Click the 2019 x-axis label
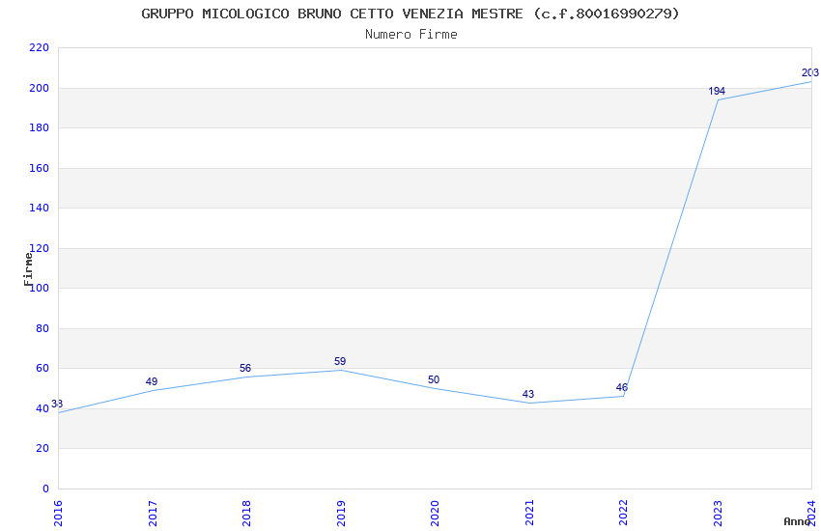This screenshot has height=531, width=821. 341,514
